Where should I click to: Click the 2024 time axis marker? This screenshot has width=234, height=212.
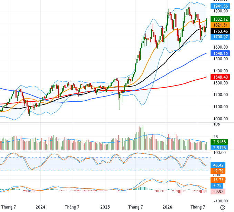(40, 207)
